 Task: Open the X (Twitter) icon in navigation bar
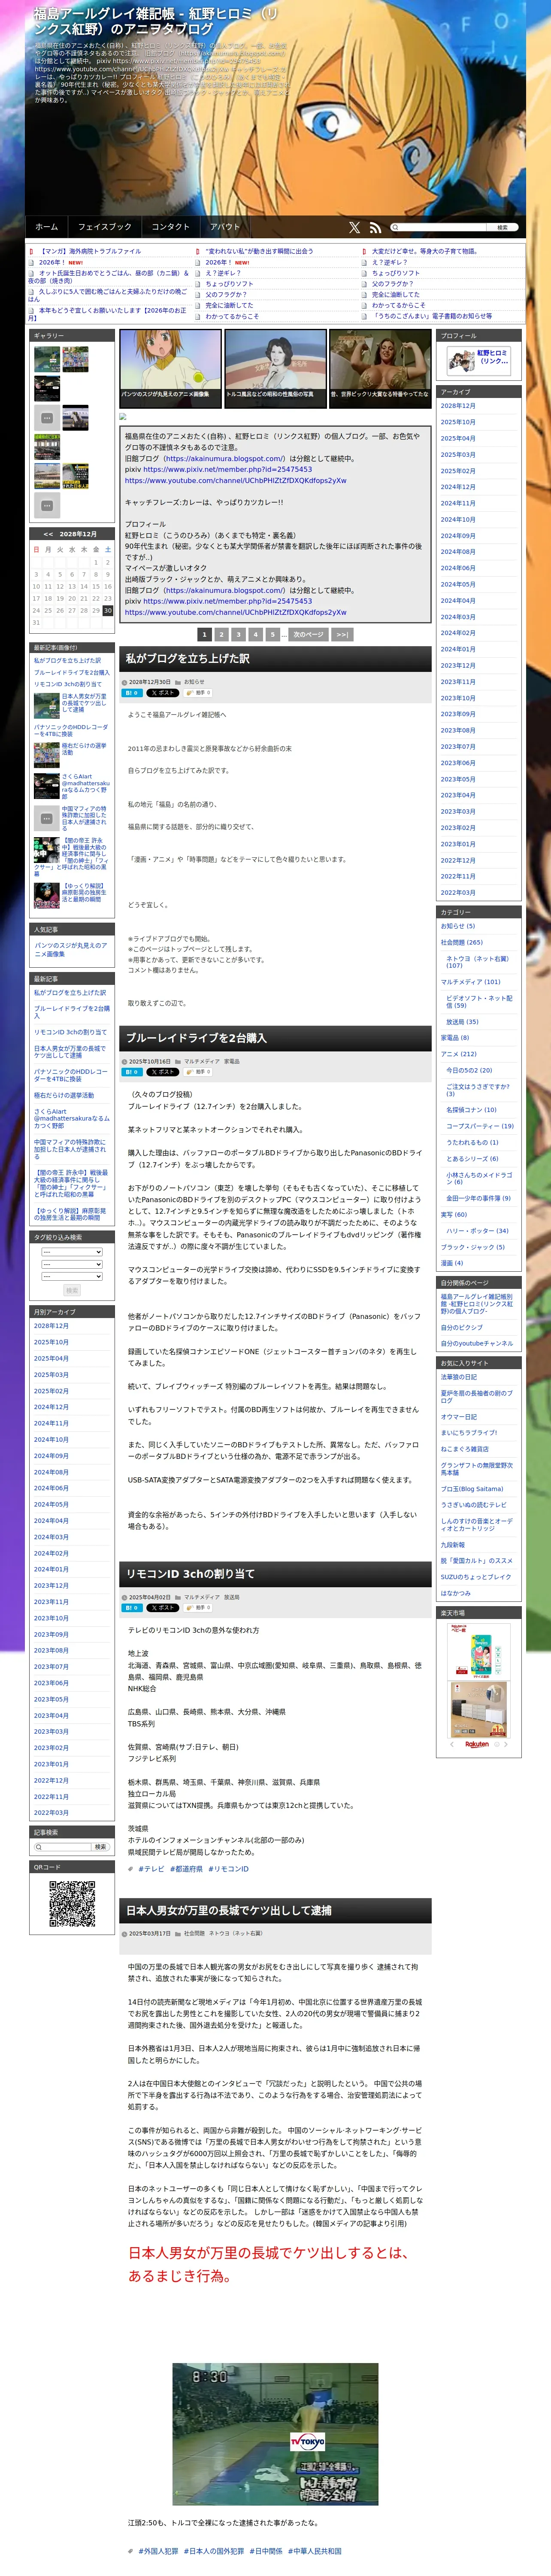coord(354,227)
